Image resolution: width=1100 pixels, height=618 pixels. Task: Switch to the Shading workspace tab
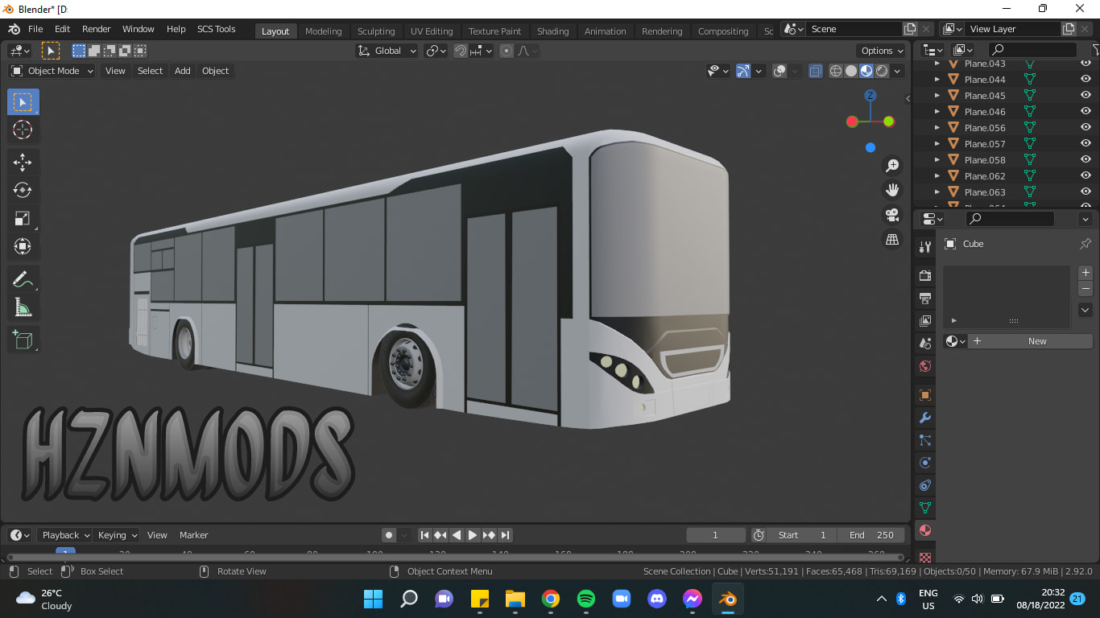click(552, 31)
